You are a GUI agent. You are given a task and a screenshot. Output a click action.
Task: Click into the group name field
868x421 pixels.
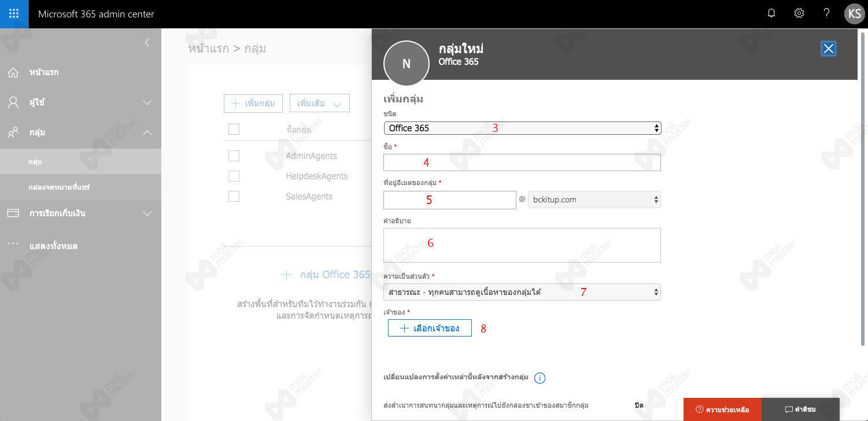(522, 163)
